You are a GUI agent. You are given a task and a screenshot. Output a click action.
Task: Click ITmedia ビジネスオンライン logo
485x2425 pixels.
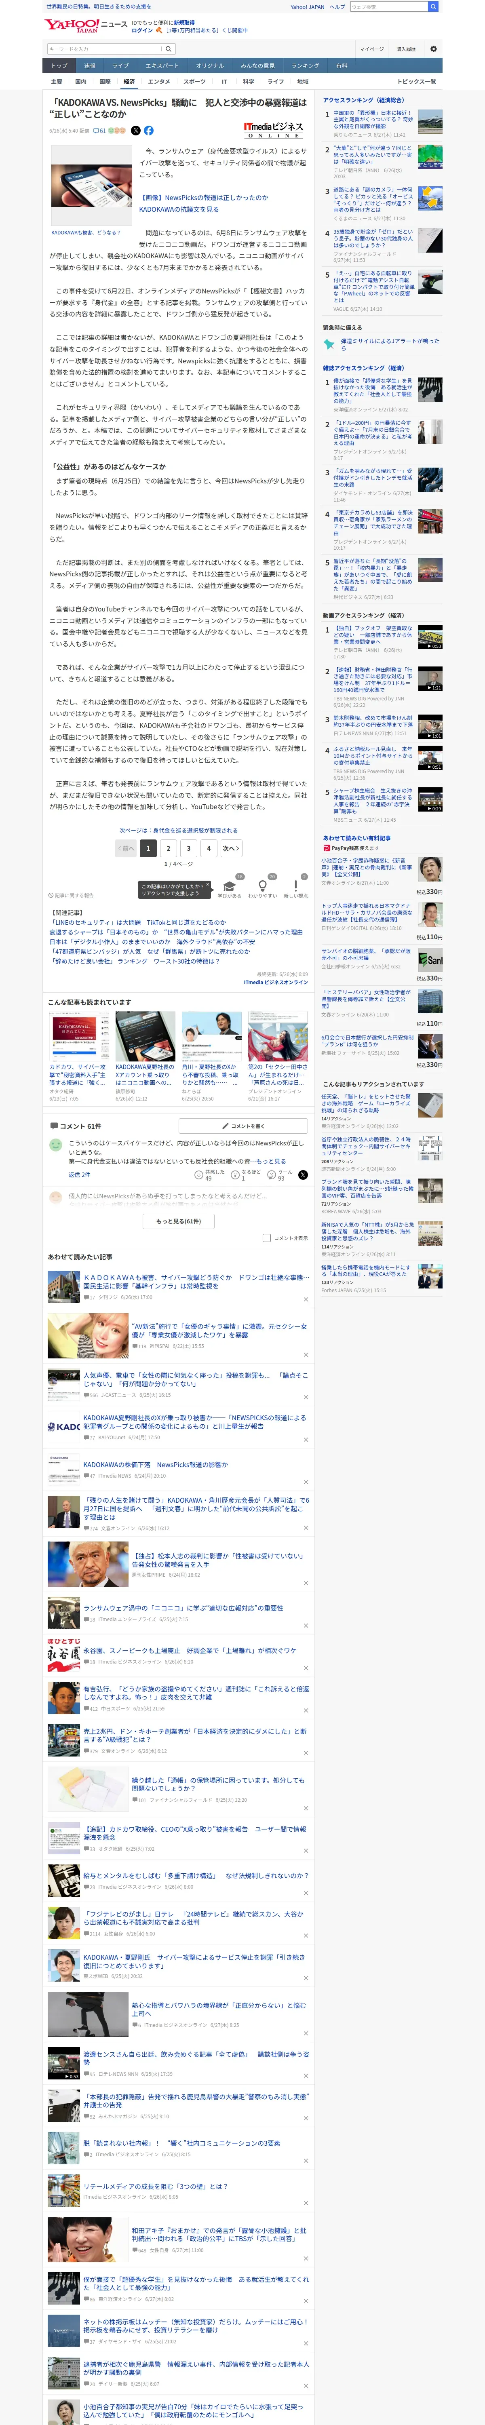[273, 130]
